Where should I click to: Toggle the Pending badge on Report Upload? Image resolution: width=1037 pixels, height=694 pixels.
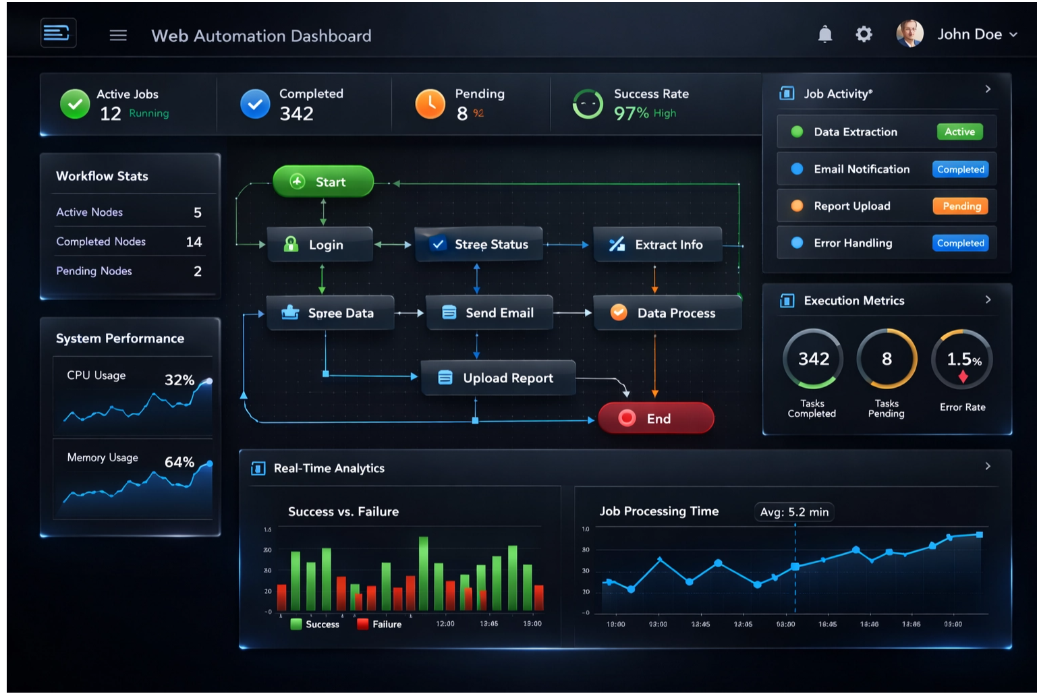pos(959,206)
